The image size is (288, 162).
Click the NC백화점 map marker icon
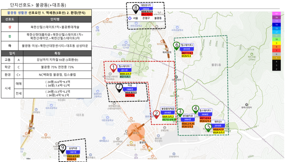(x=131, y=142)
